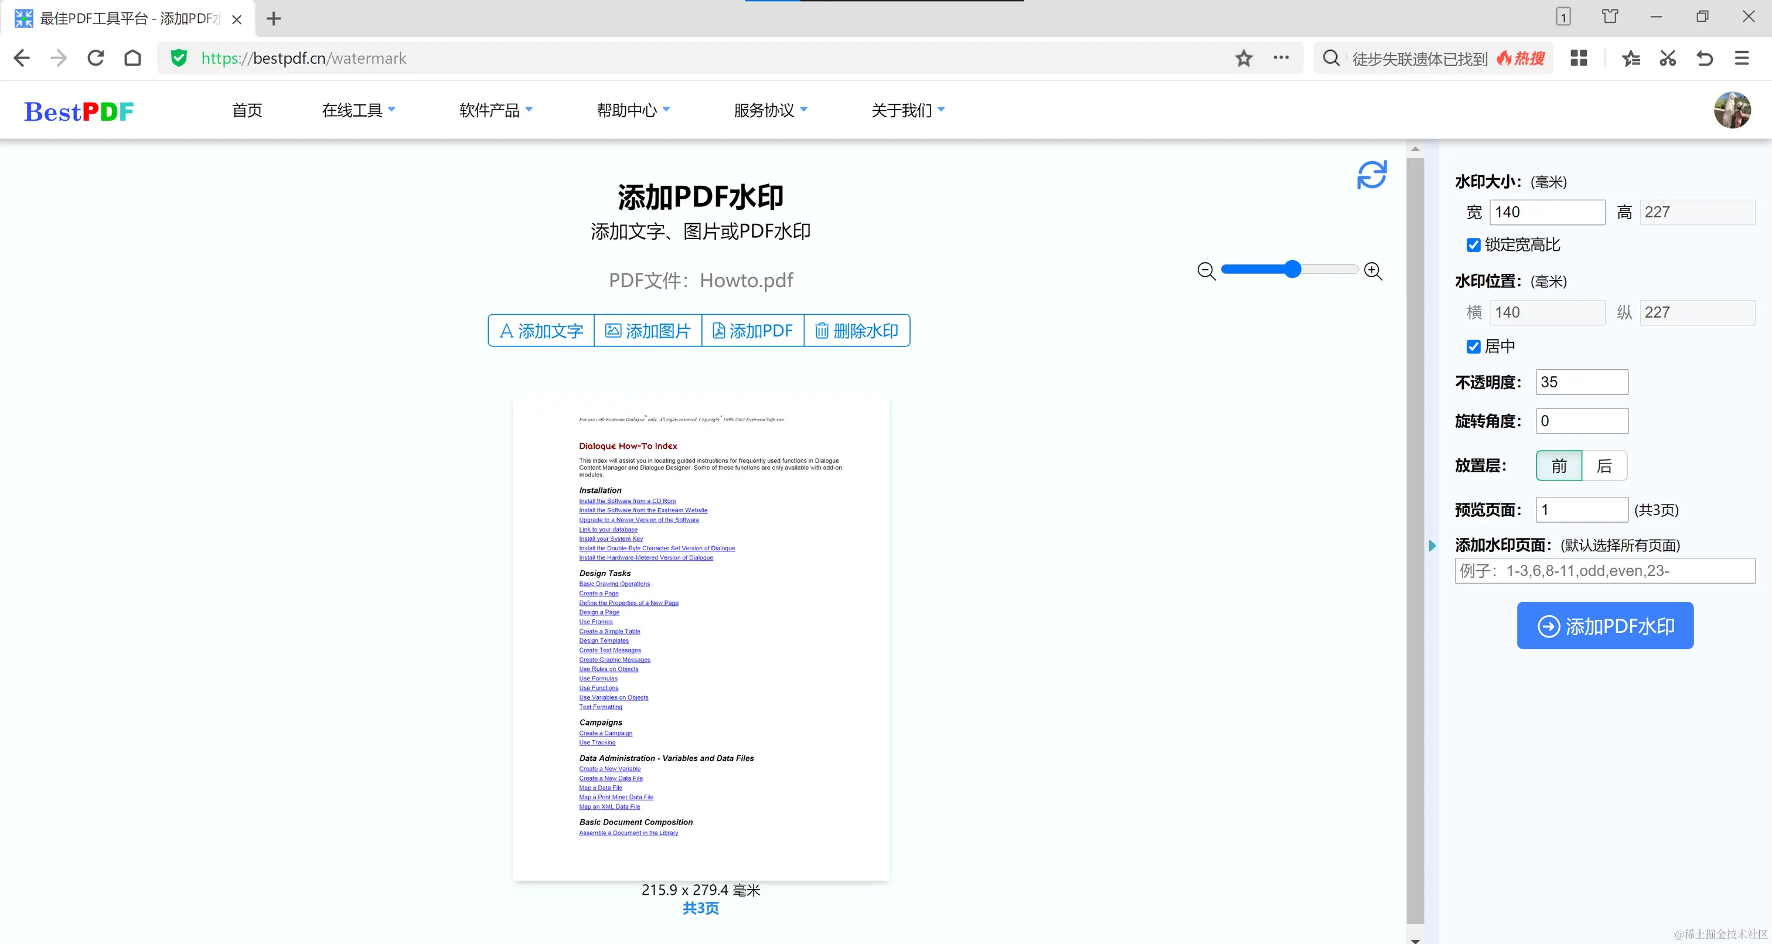Click the zoom in magnifier icon

pyautogui.click(x=1373, y=270)
